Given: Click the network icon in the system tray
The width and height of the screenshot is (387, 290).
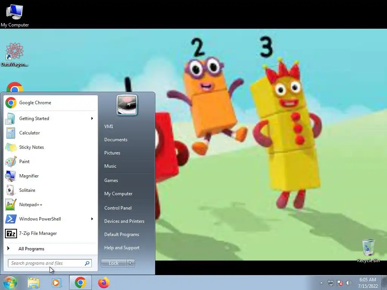Looking at the screenshot, I should click(x=330, y=283).
